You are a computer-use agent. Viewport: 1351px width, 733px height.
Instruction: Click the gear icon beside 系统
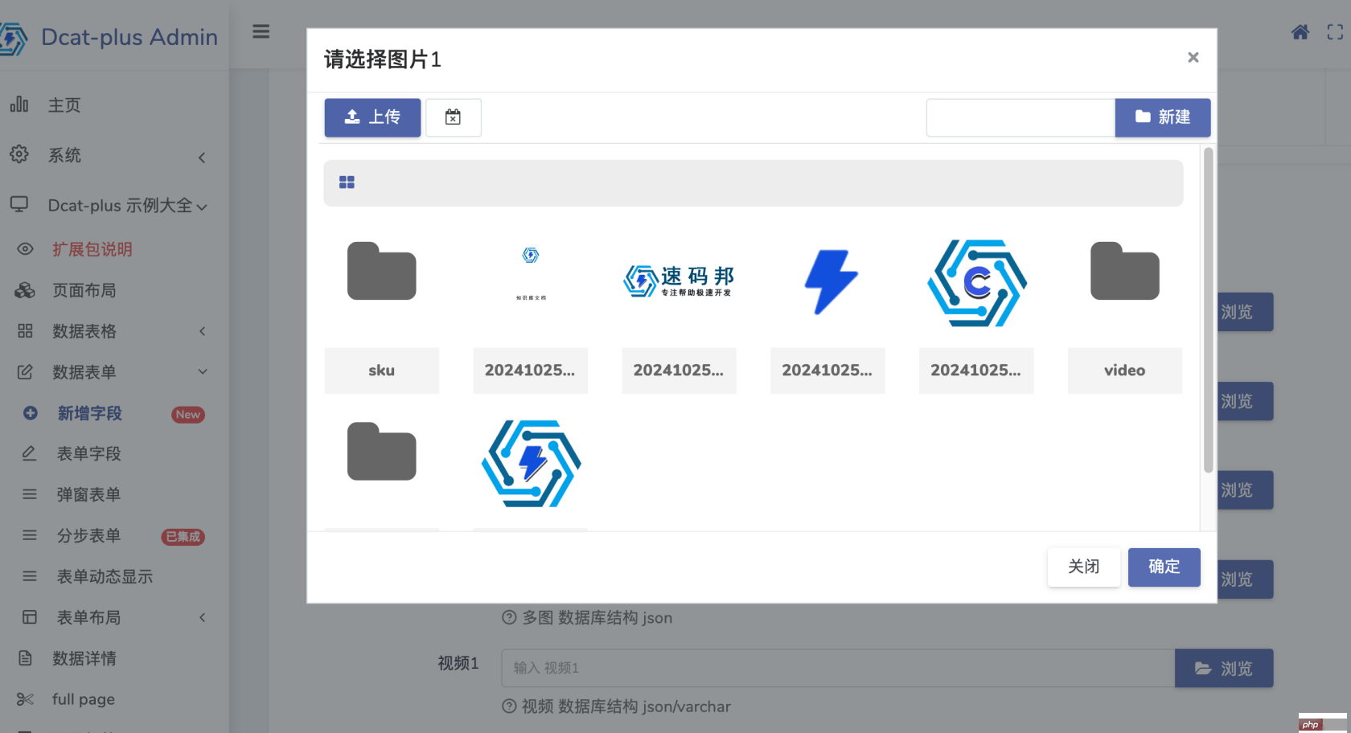(x=19, y=154)
